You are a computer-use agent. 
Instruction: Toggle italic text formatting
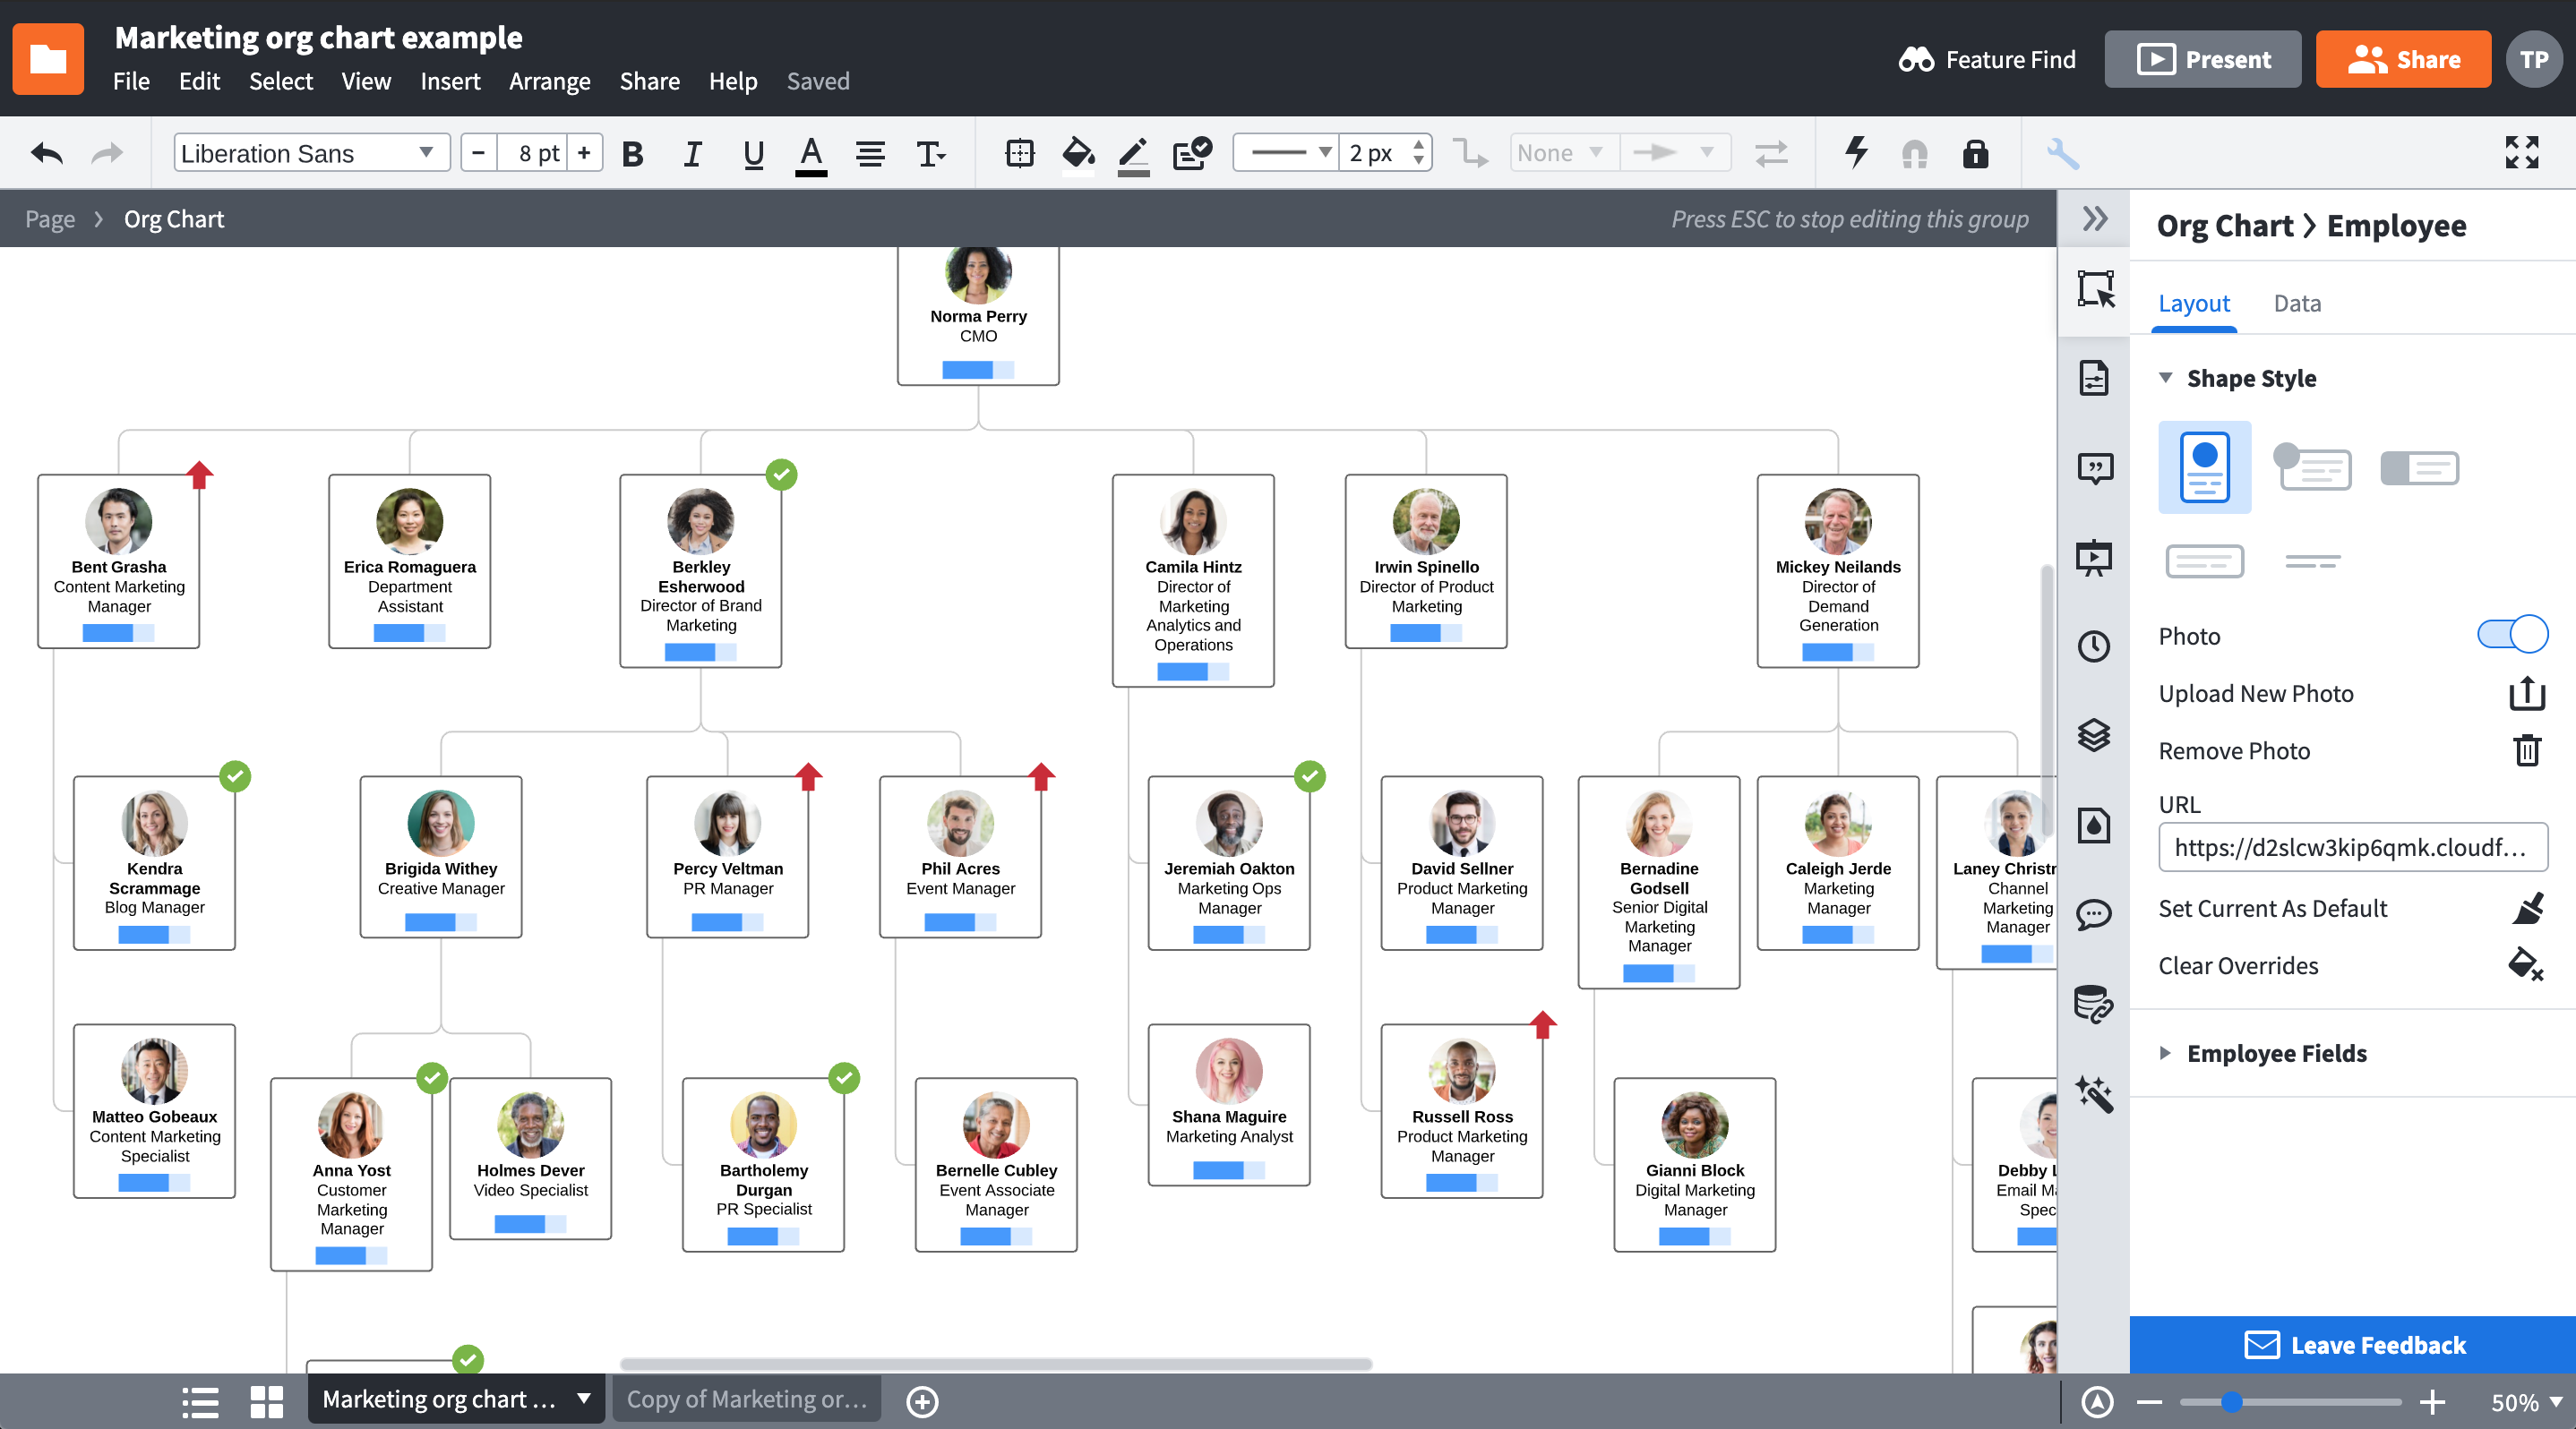(692, 153)
